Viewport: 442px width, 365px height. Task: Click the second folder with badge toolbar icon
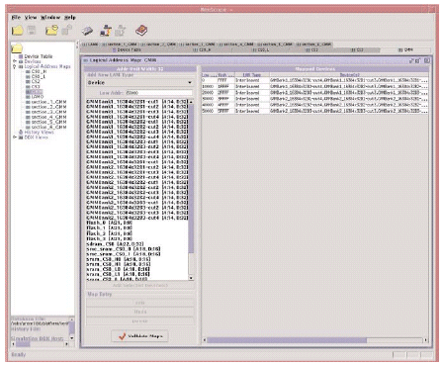pyautogui.click(x=51, y=31)
